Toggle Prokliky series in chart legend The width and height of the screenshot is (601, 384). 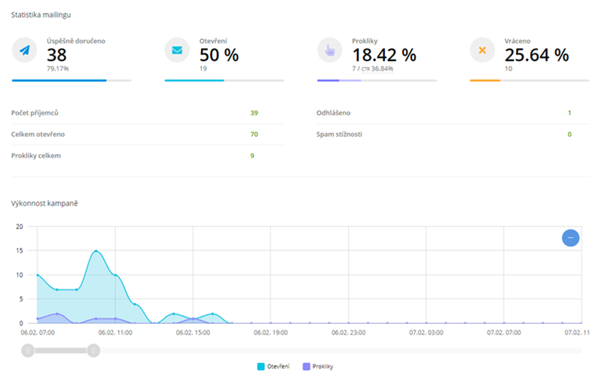[318, 367]
